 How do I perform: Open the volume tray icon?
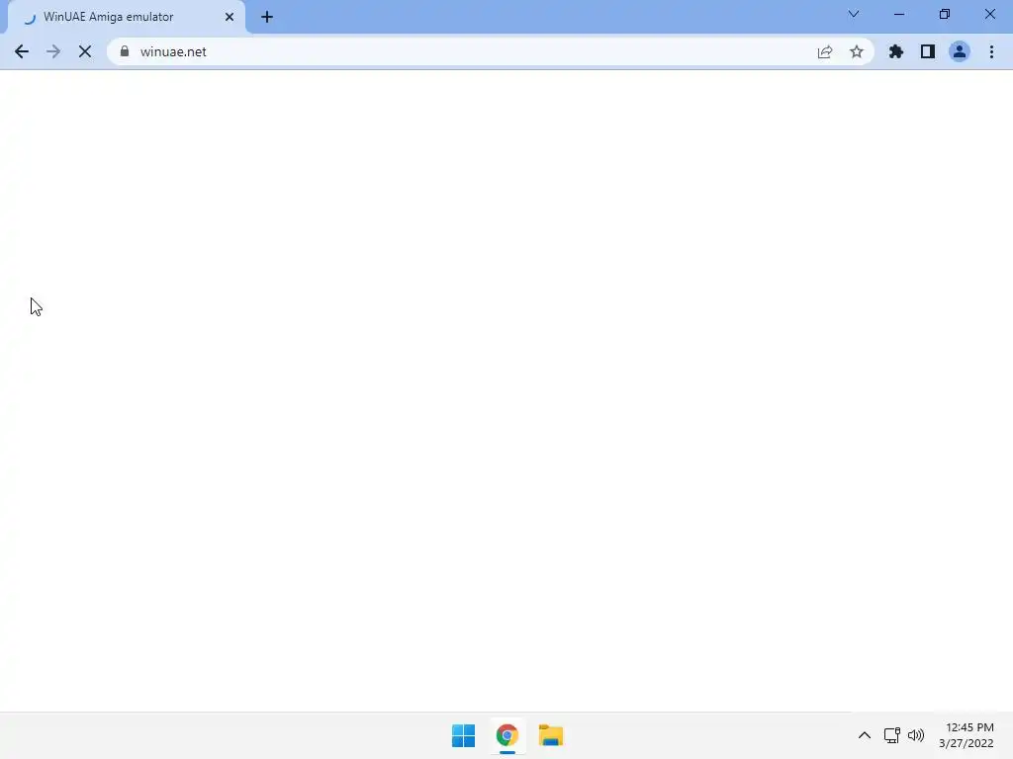point(916,735)
